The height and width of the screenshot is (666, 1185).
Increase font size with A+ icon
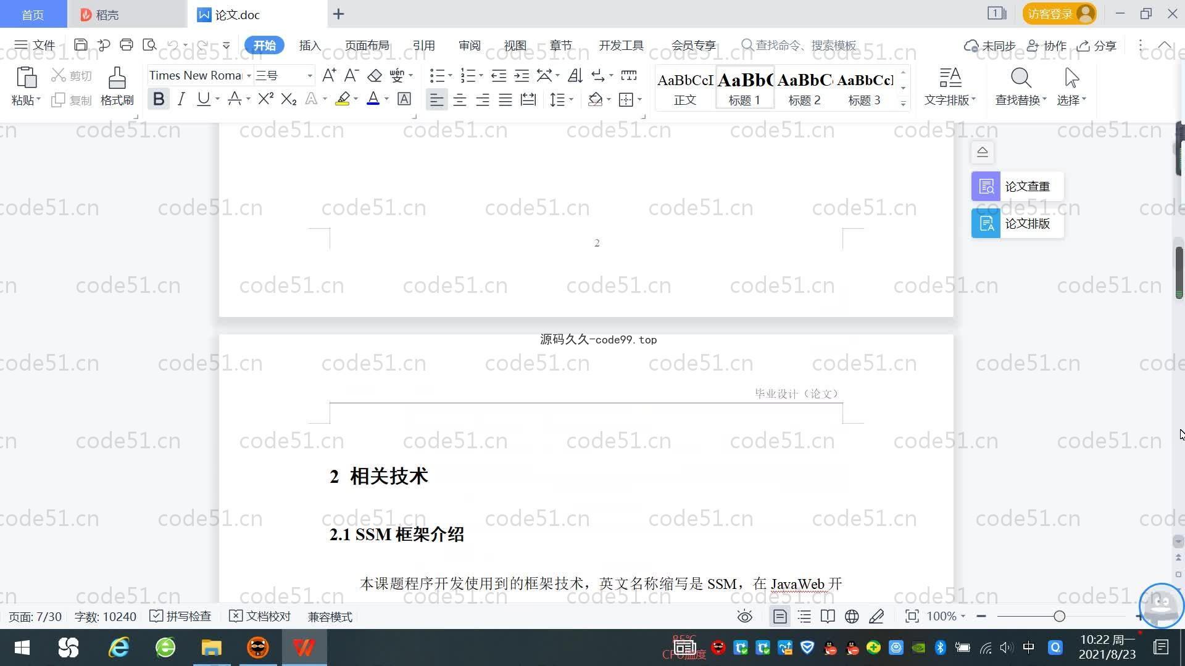coord(329,75)
